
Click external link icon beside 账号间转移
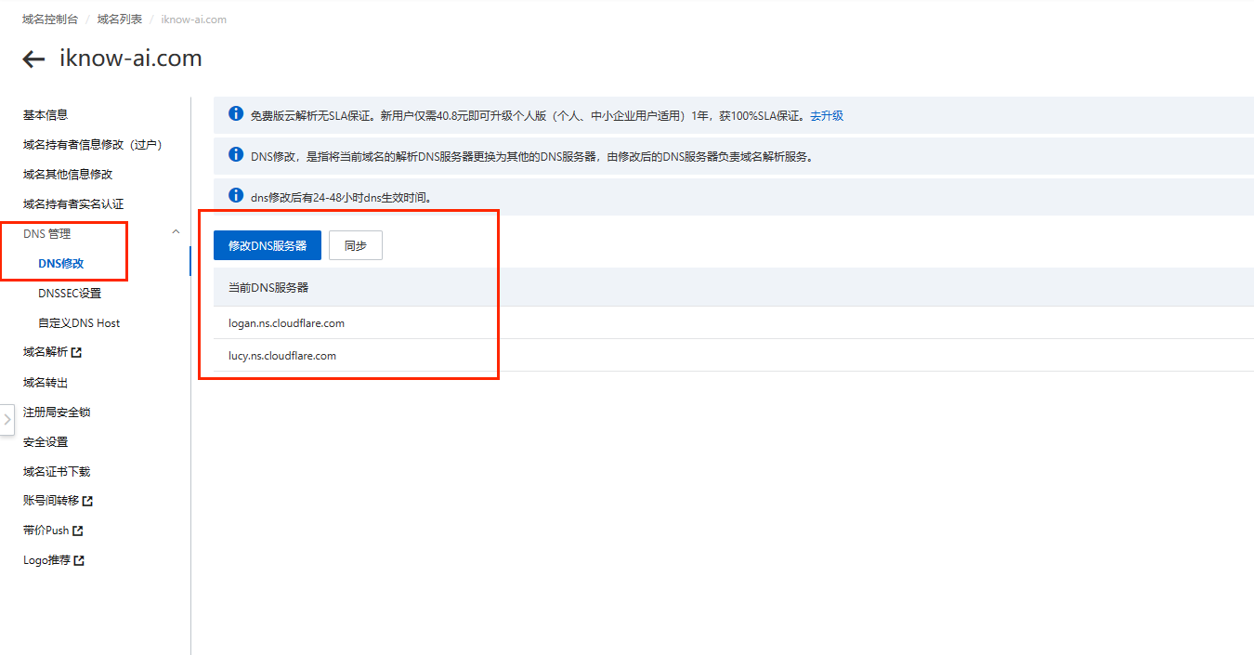87,502
